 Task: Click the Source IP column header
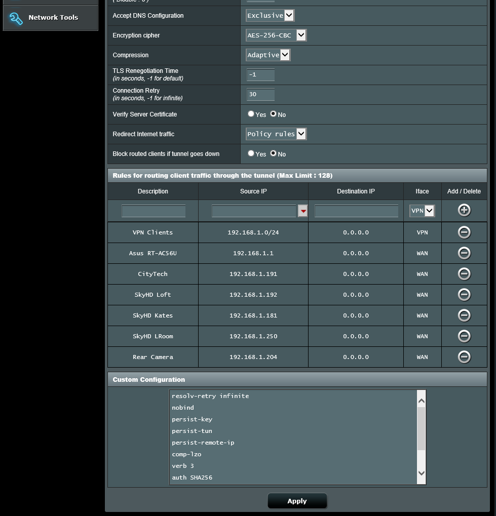[x=253, y=191]
